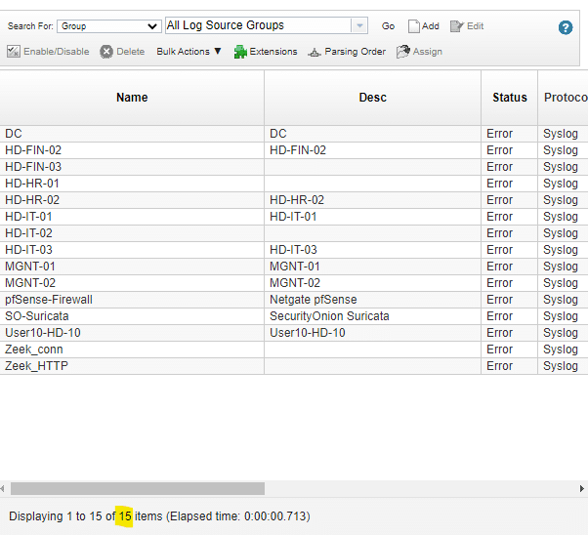Click the Edit log source icon

456,26
